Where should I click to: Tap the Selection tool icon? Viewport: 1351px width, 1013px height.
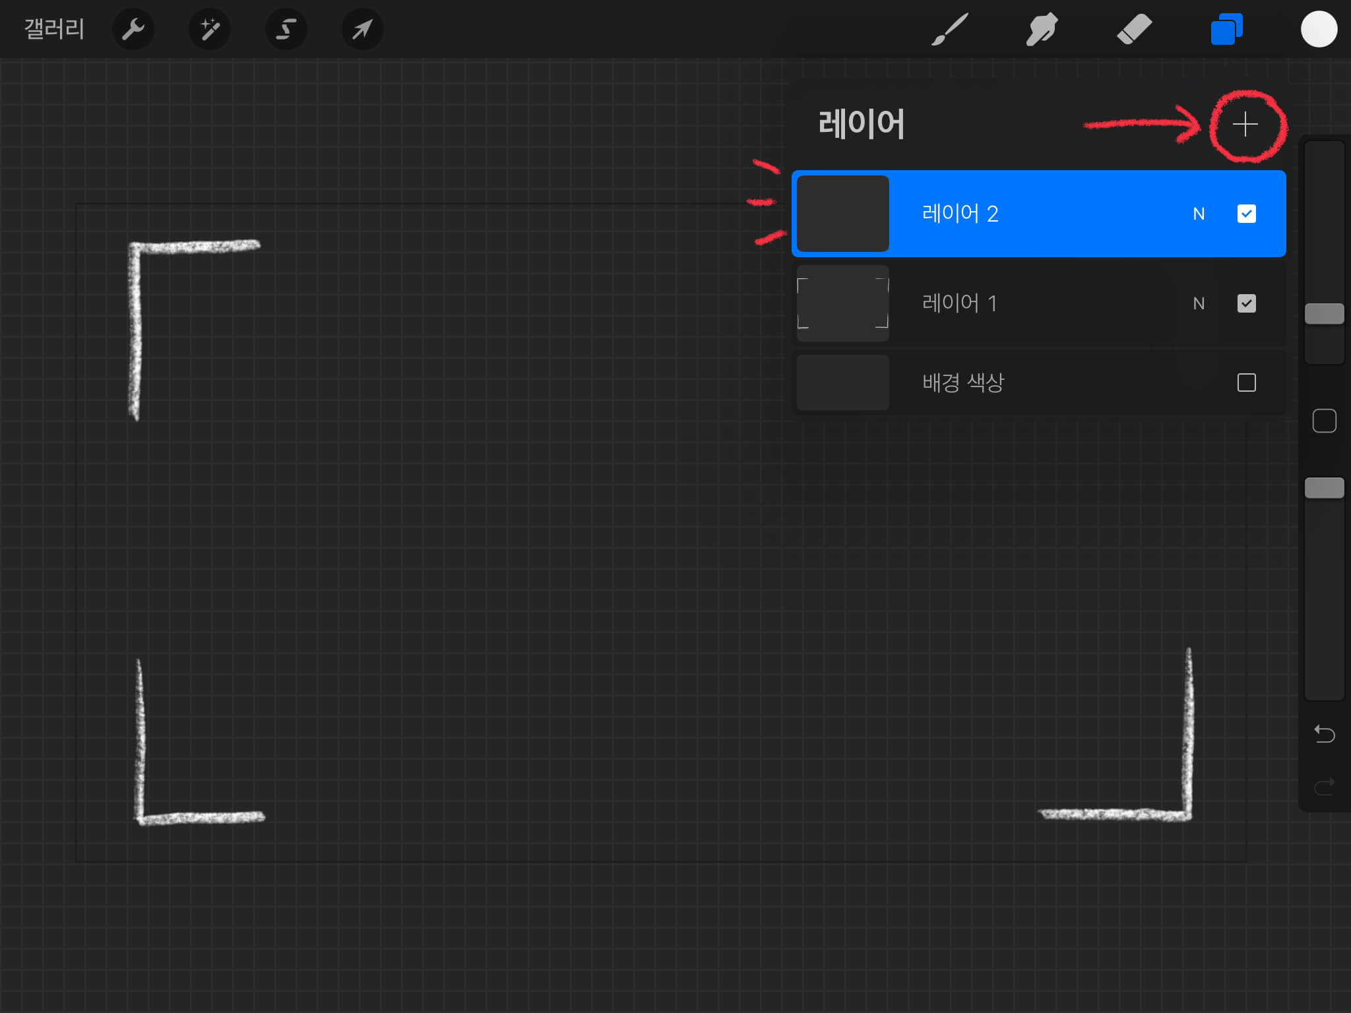pyautogui.click(x=286, y=29)
